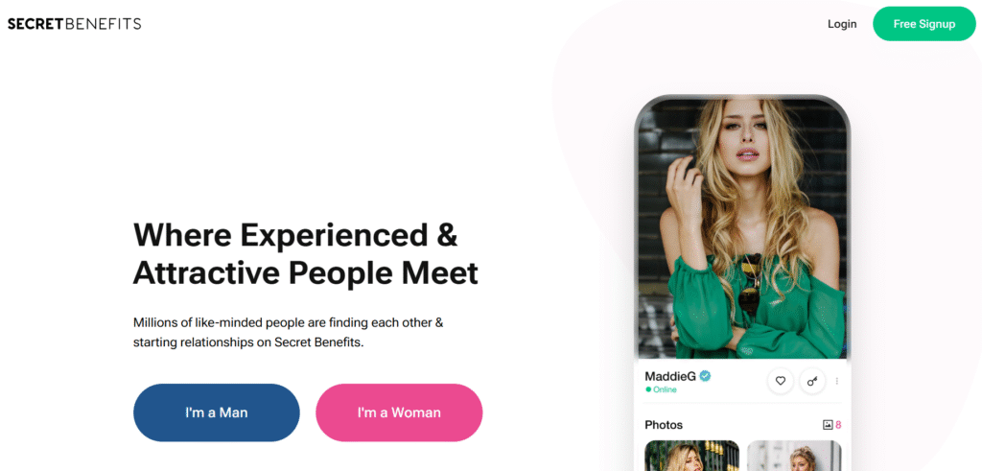Select the I'm a Man button
This screenshot has width=982, height=471.
tap(217, 412)
